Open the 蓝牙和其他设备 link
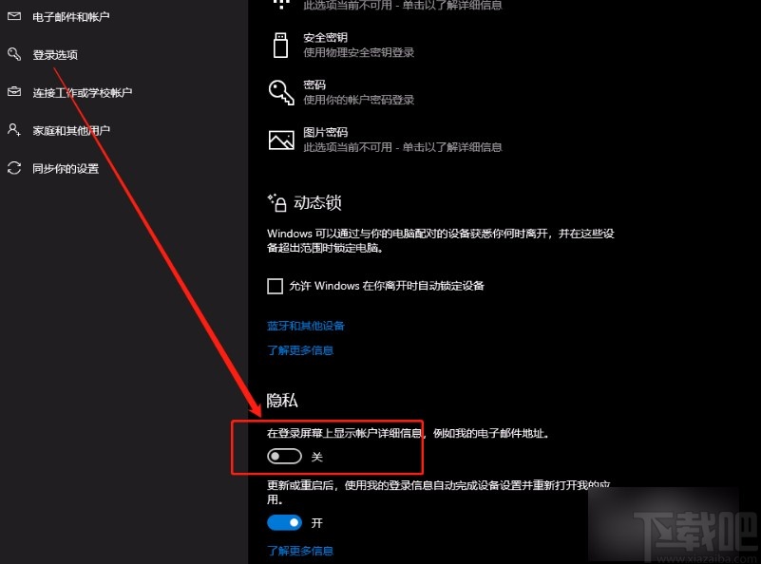This screenshot has width=761, height=564. coord(305,325)
